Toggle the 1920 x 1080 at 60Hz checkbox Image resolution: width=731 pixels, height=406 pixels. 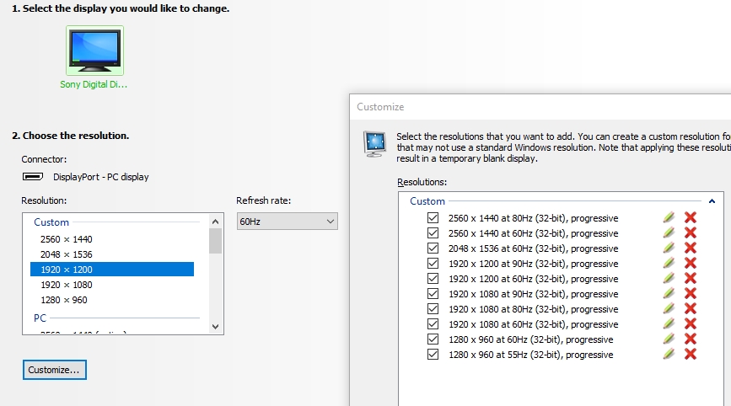click(433, 324)
